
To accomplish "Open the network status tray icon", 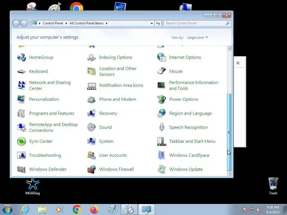I will pos(252,210).
